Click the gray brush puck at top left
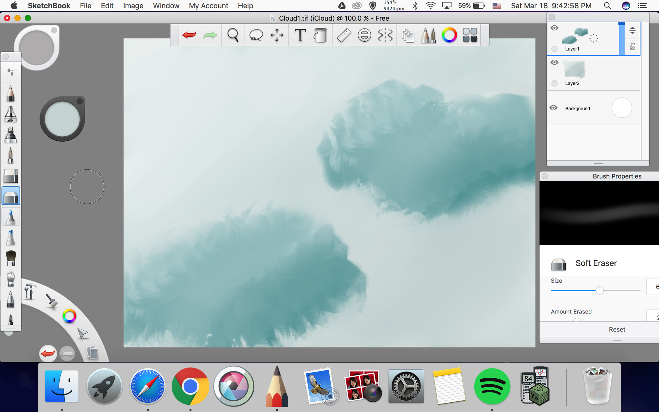659x412 pixels. point(36,47)
